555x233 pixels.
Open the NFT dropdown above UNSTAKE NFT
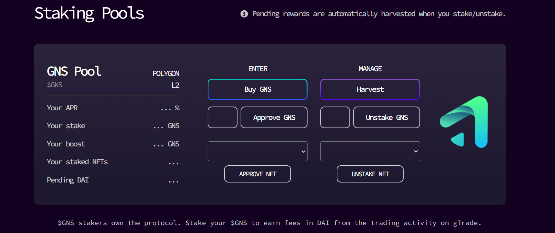click(x=370, y=151)
